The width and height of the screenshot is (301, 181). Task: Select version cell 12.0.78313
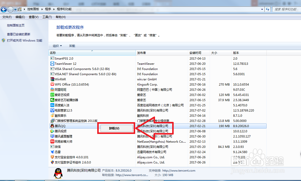tap(240, 64)
